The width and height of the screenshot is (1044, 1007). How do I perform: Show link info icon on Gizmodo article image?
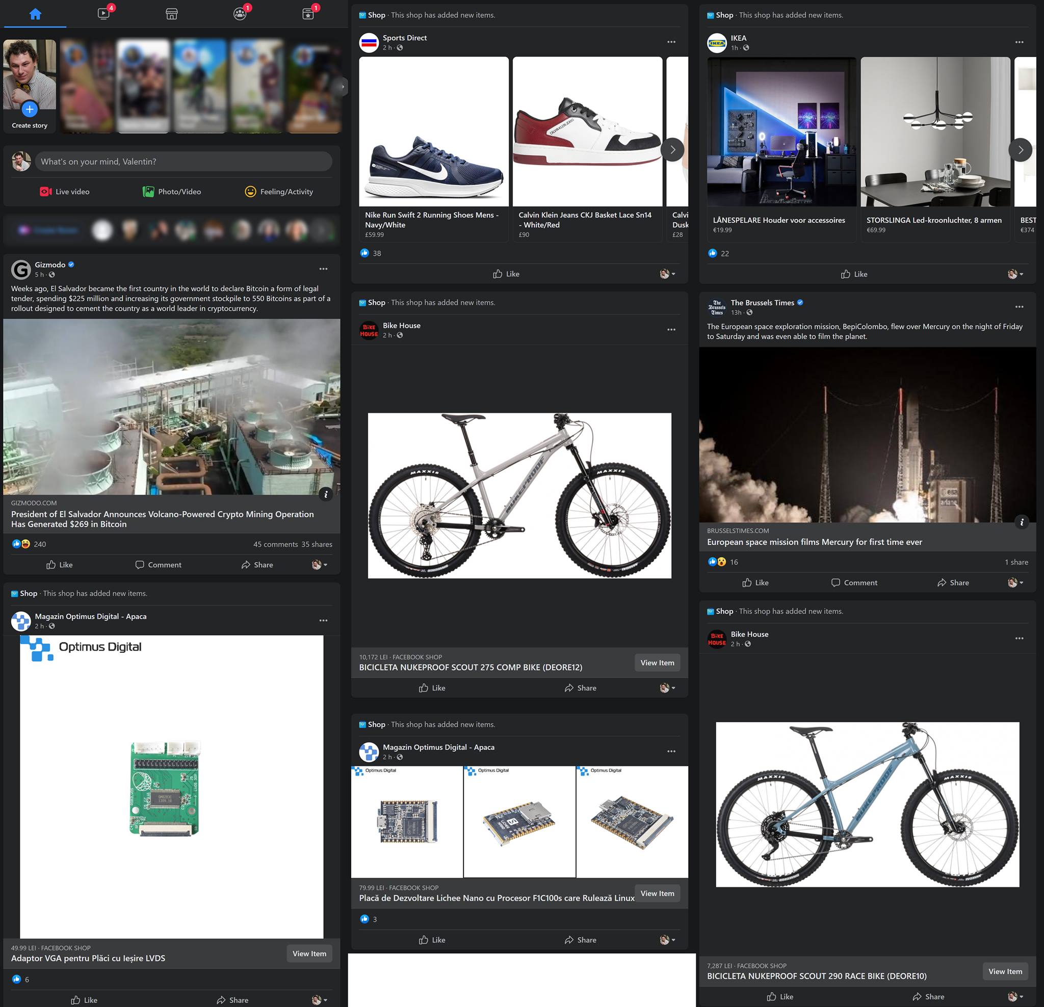[326, 494]
